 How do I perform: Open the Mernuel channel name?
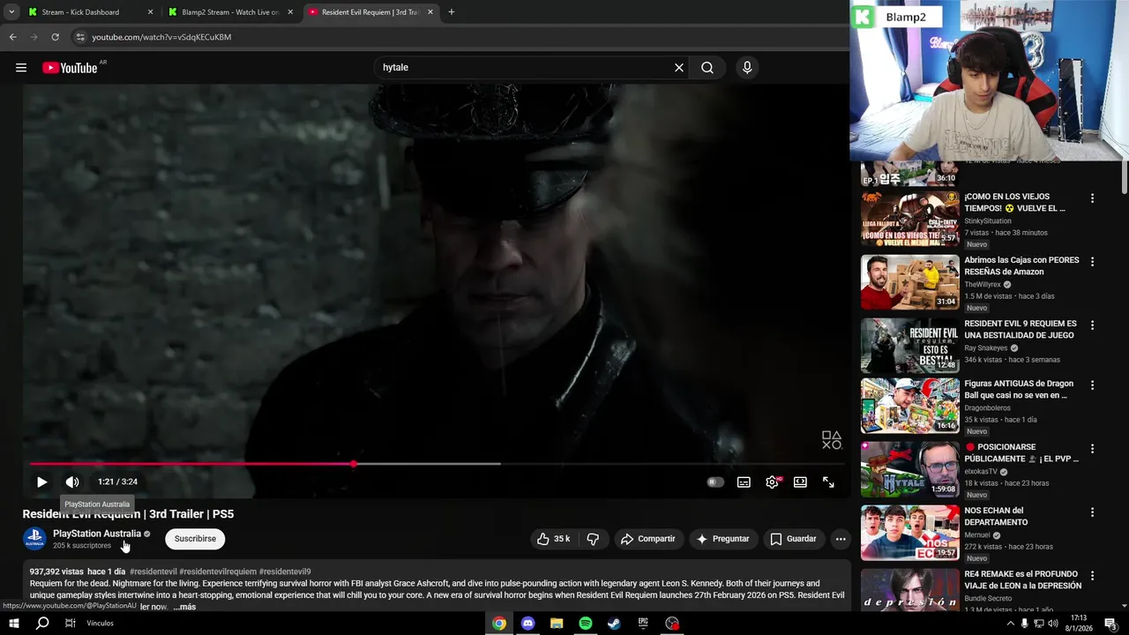point(977,535)
